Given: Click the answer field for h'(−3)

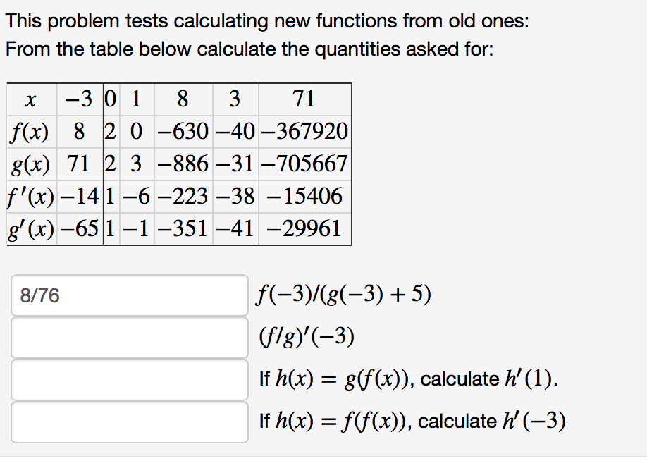Looking at the screenshot, I should coord(129,421).
